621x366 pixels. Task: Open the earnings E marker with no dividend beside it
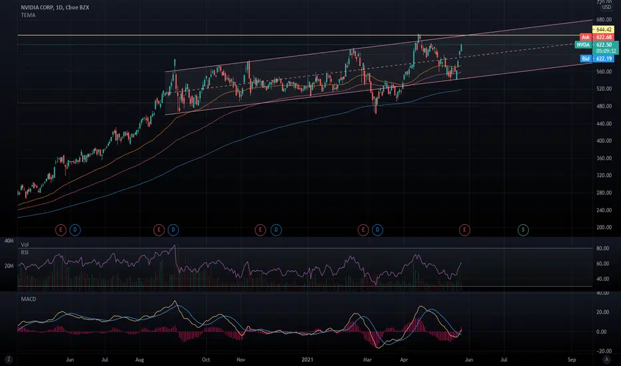[x=464, y=230]
